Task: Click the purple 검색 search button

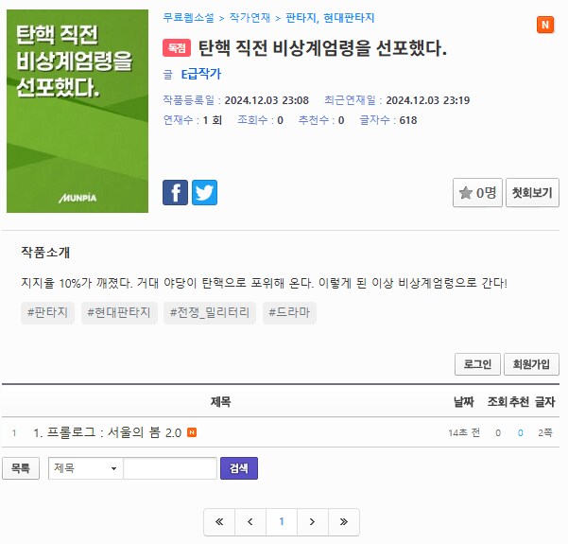Action: tap(239, 468)
